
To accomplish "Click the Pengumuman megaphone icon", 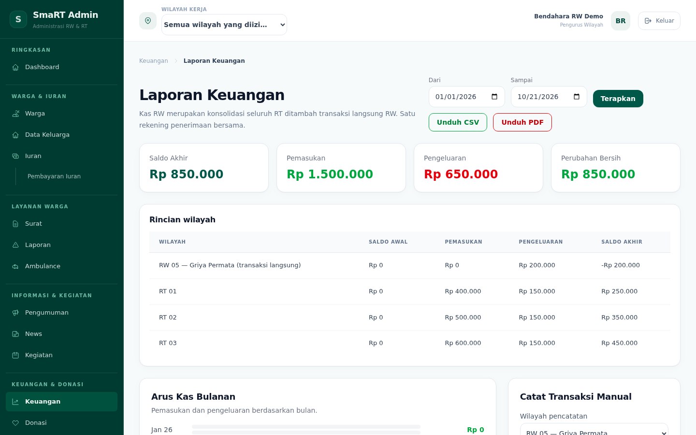I will [15, 313].
